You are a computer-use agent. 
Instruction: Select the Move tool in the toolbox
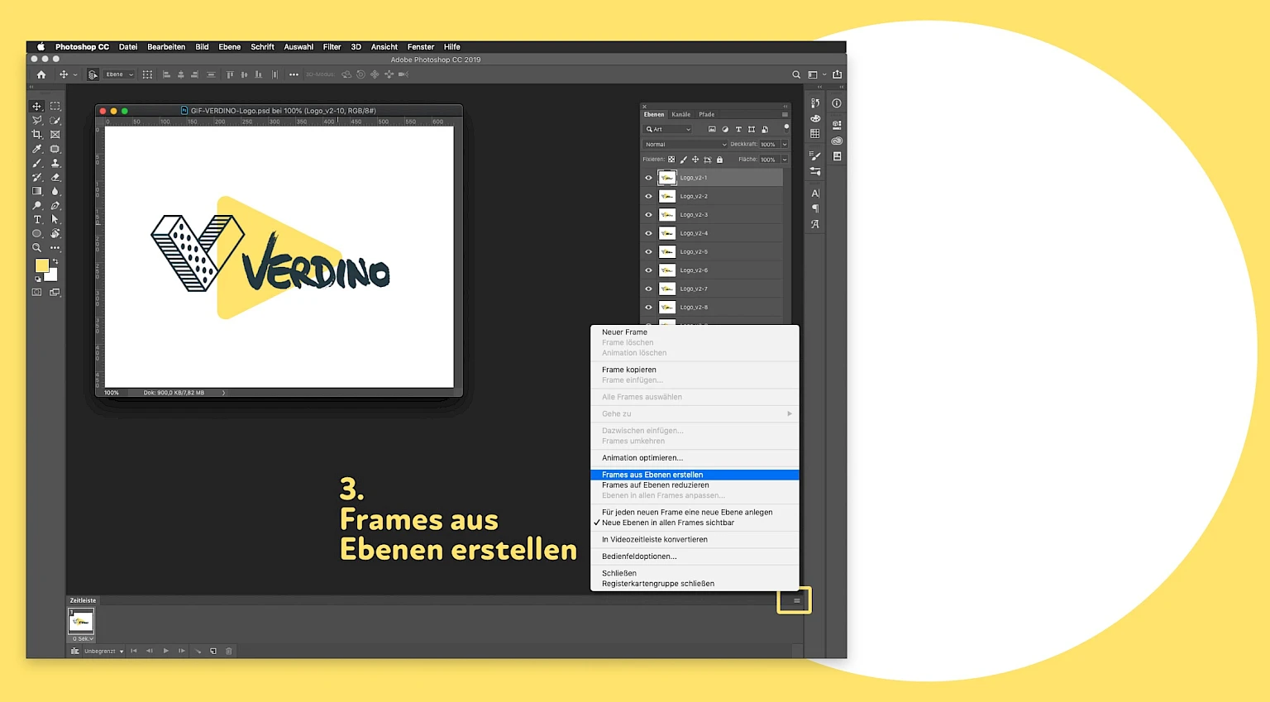(x=37, y=106)
